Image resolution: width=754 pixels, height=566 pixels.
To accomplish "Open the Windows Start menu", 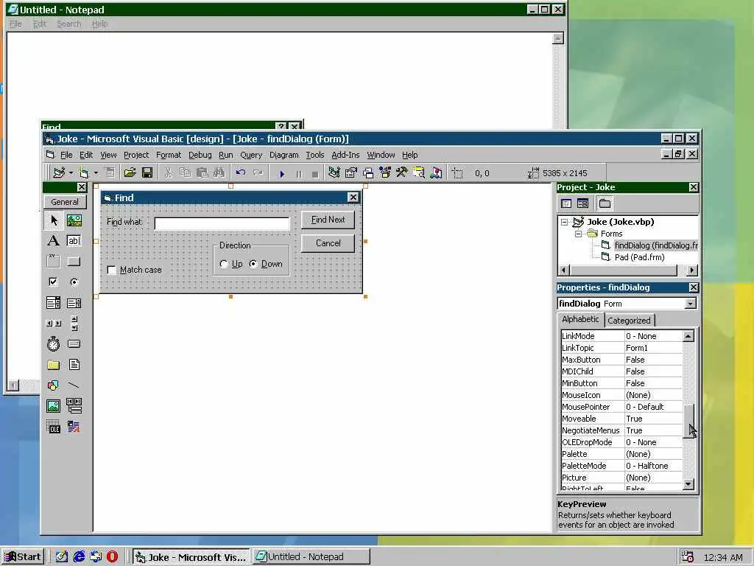I will point(23,557).
